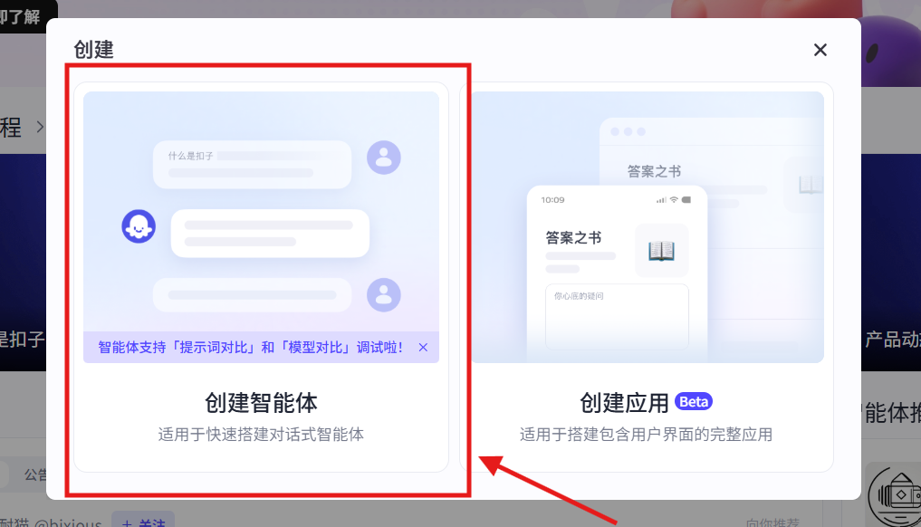Click the bot avatar icon in the chat preview

pos(139,226)
